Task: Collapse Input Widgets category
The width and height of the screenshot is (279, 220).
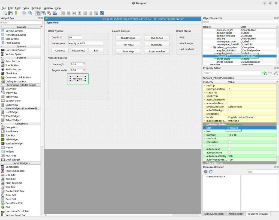Action: pos(2,163)
